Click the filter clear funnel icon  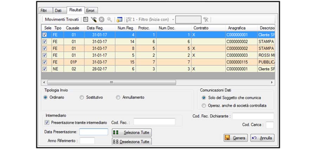point(206,20)
